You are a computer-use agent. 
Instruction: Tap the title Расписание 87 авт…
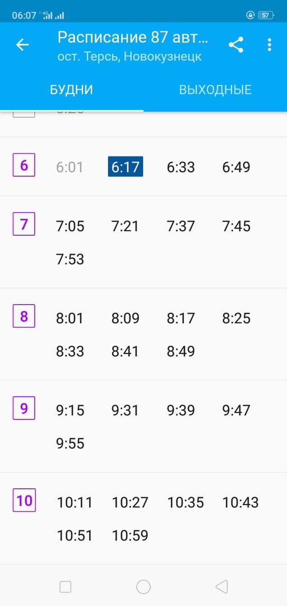click(133, 38)
